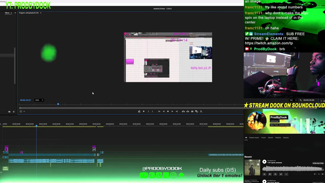Click the 1 Of 1 (prod. omninox) title
325x183 pixels.
coord(275,163)
